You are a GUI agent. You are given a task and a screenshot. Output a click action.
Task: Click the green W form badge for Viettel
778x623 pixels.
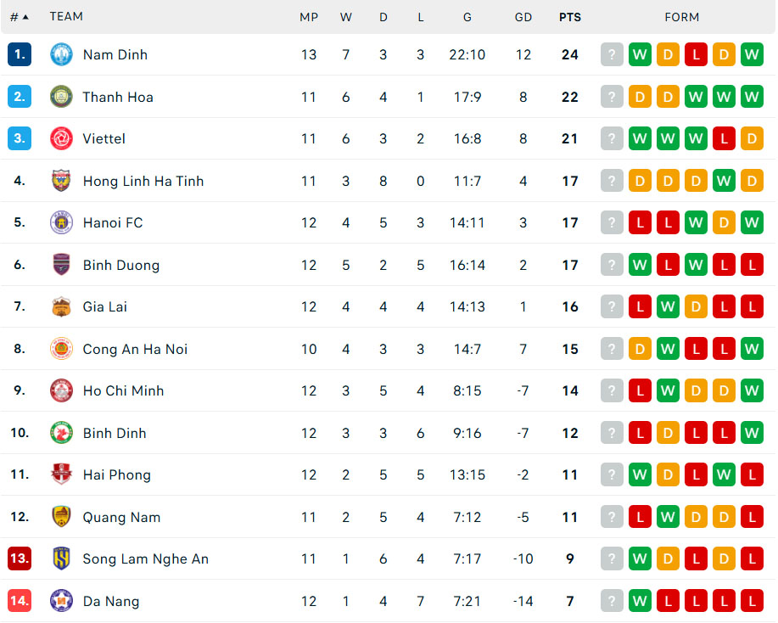[640, 138]
